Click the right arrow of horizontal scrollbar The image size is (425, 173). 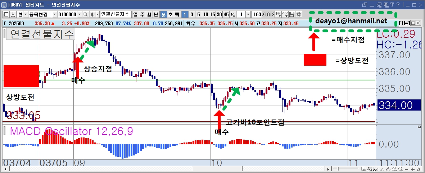pyautogui.click(x=328, y=169)
